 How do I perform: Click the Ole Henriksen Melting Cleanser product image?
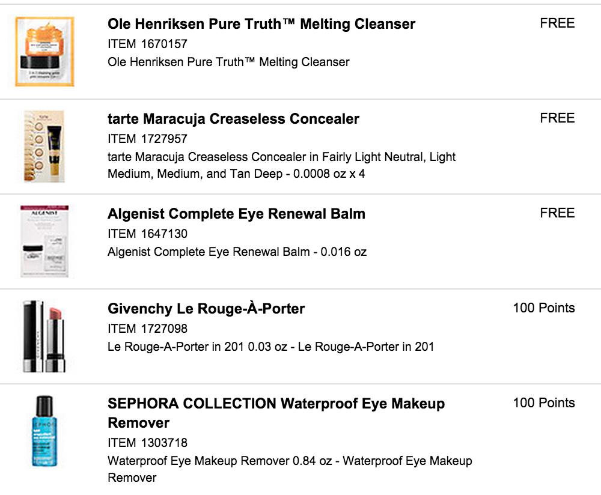click(44, 52)
